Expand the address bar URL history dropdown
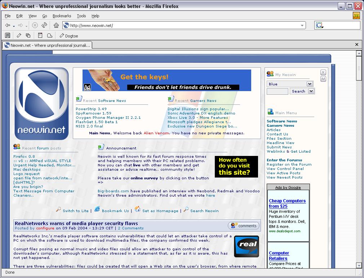The height and width of the screenshot is (278, 364). click(302, 26)
